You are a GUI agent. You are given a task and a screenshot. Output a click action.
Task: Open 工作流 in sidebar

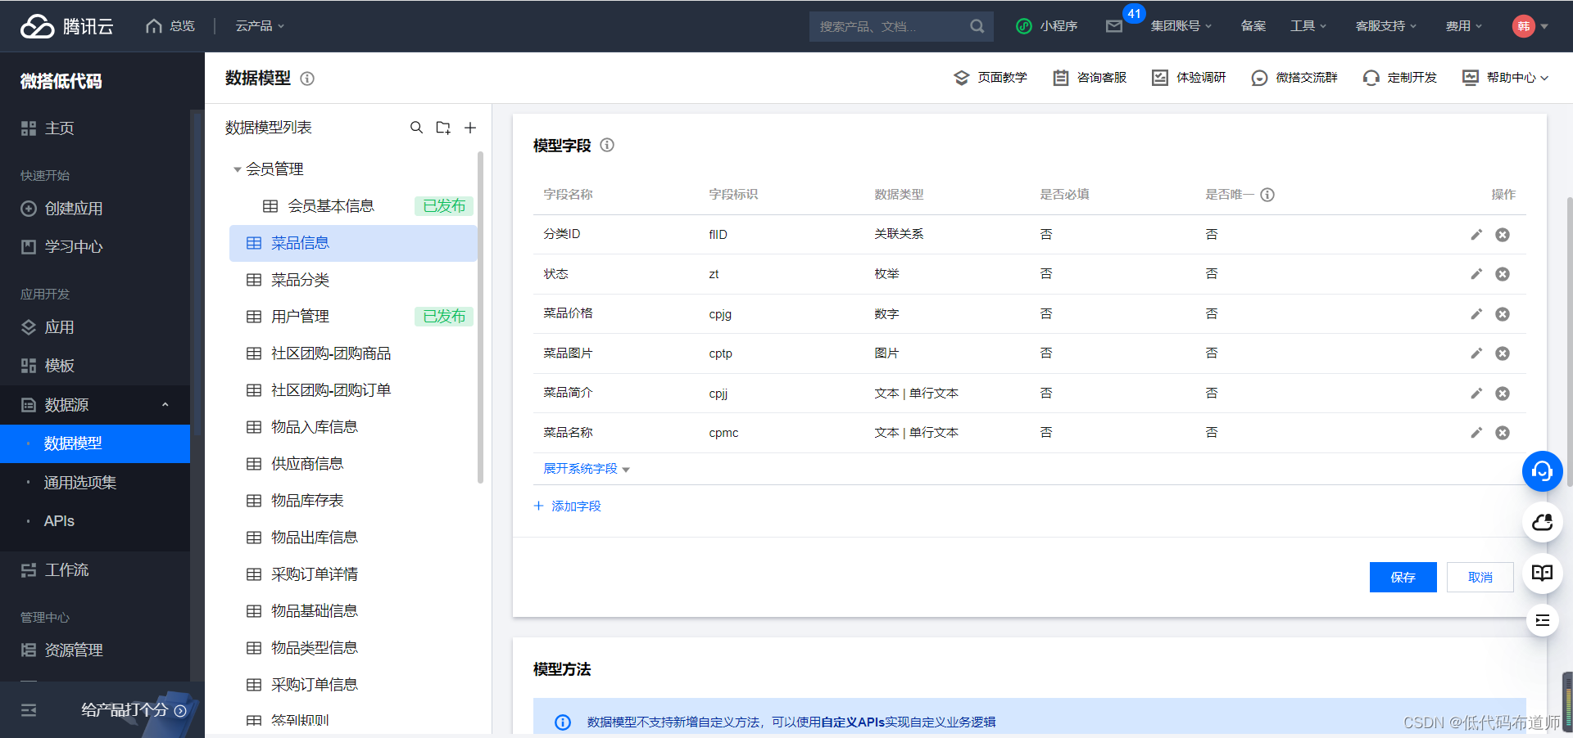pyautogui.click(x=95, y=570)
